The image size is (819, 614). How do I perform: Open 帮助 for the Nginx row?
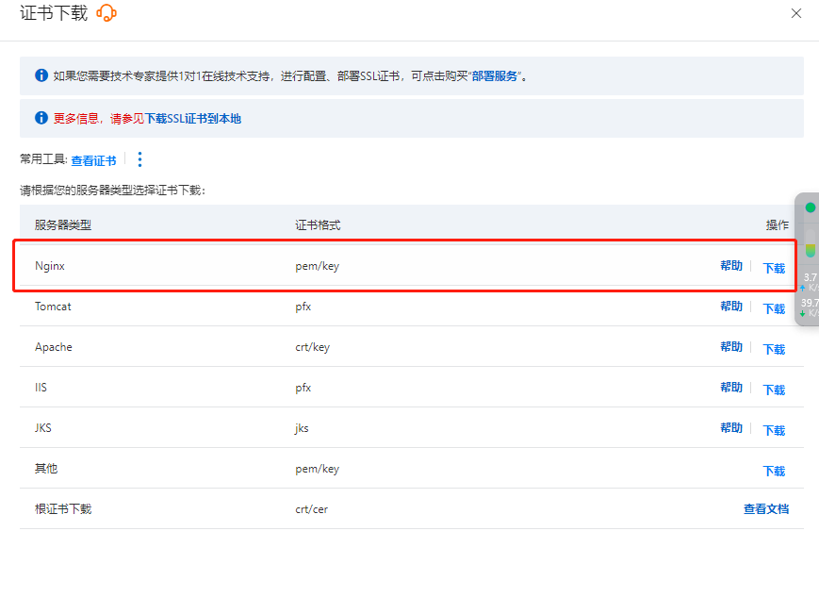pyautogui.click(x=730, y=267)
